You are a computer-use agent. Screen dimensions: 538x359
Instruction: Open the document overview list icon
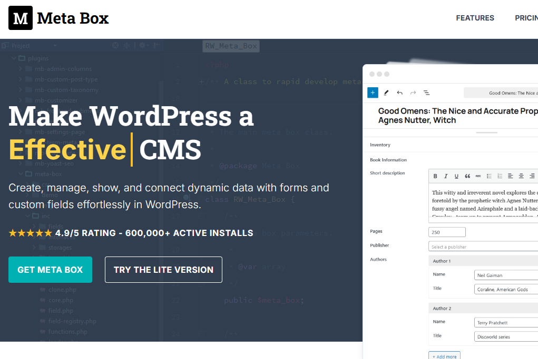pos(427,93)
